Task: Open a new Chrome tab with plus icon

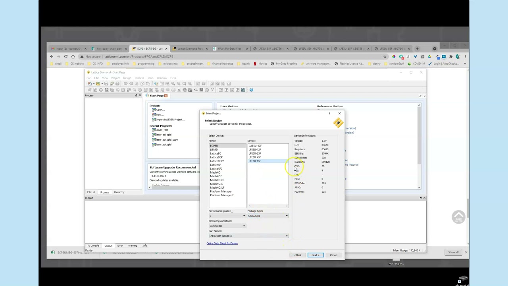Action: coord(417,48)
